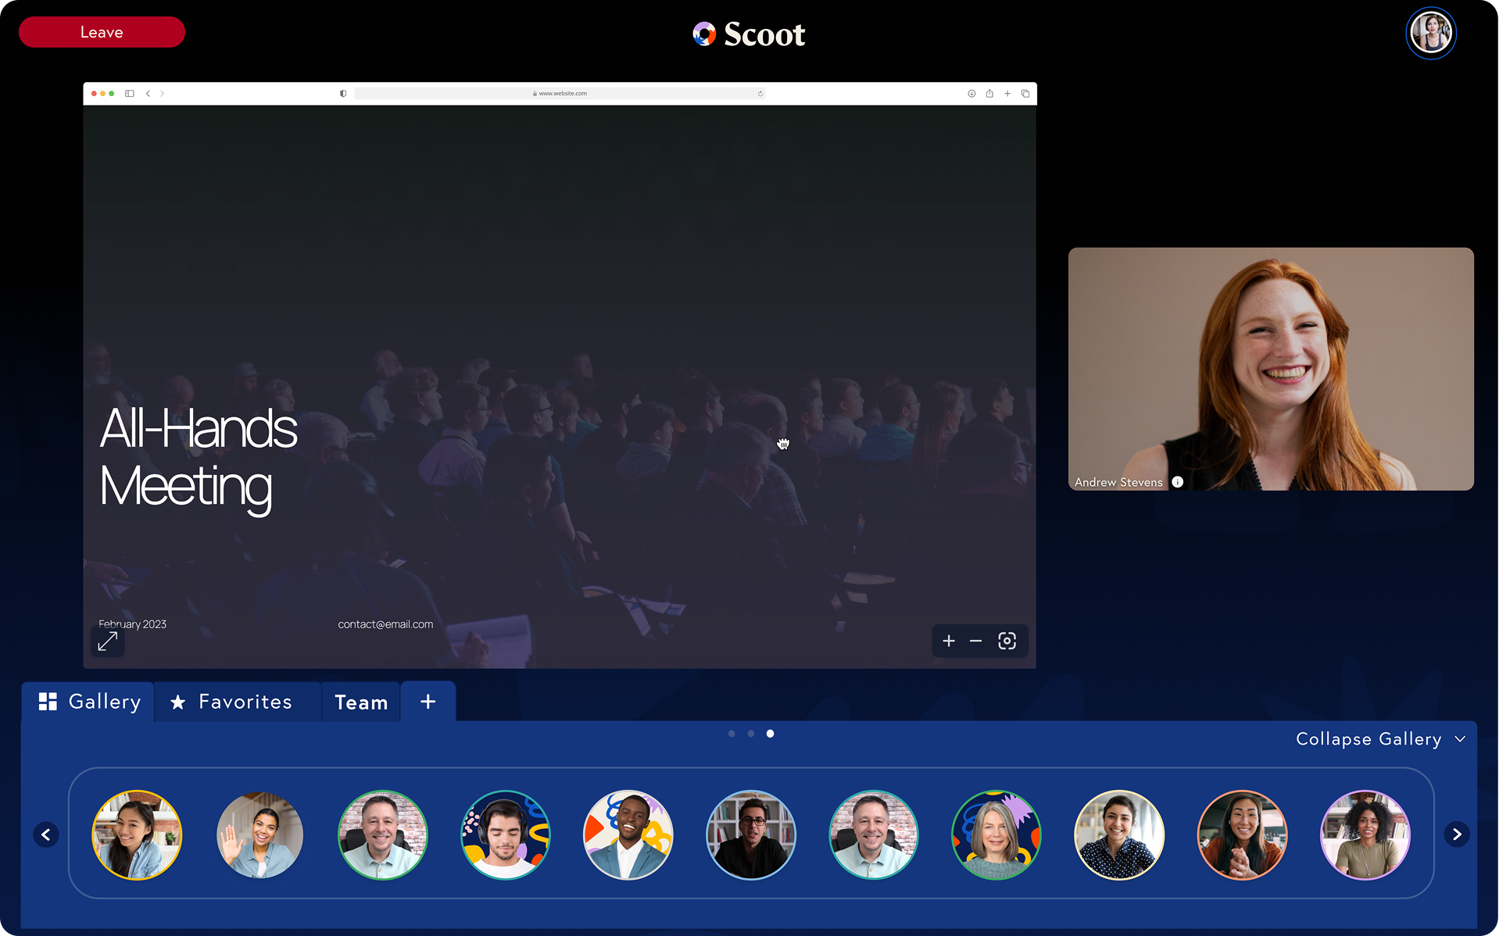
Task: Collapse the Gallery panel
Action: [x=1379, y=739]
